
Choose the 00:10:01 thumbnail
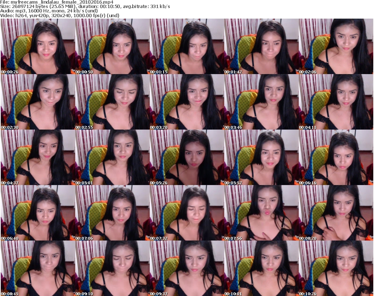(x=261, y=268)
